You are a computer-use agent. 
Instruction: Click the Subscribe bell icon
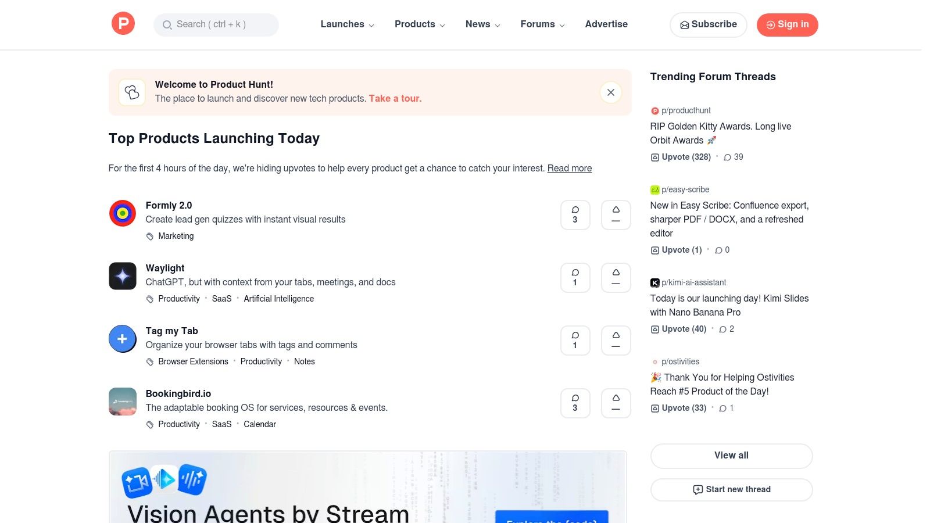685,25
